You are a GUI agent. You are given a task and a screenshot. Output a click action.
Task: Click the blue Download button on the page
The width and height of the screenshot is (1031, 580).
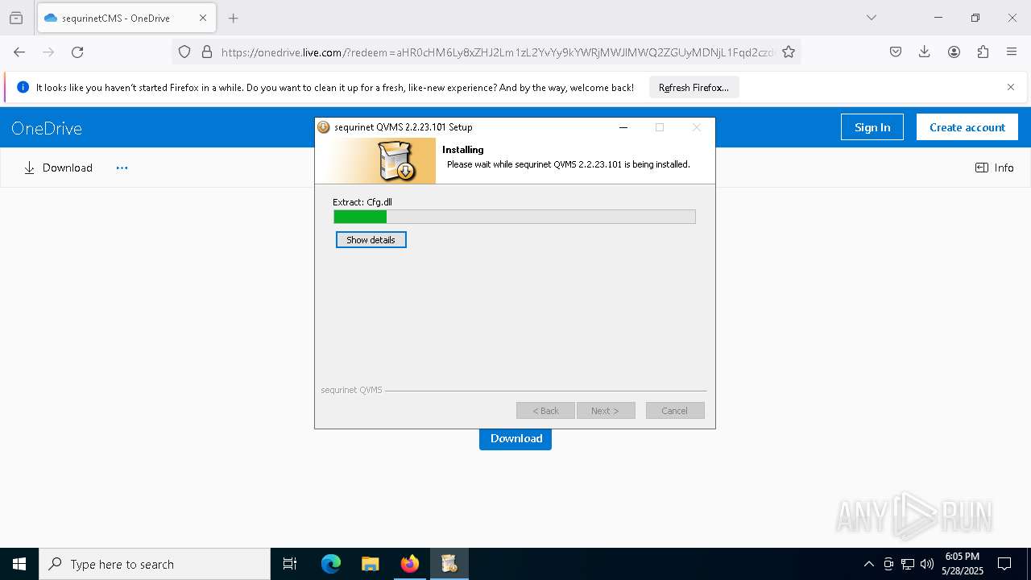[x=515, y=439]
